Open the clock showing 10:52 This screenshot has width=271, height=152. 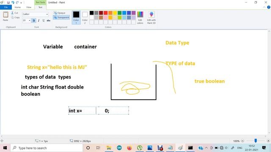click(x=252, y=148)
